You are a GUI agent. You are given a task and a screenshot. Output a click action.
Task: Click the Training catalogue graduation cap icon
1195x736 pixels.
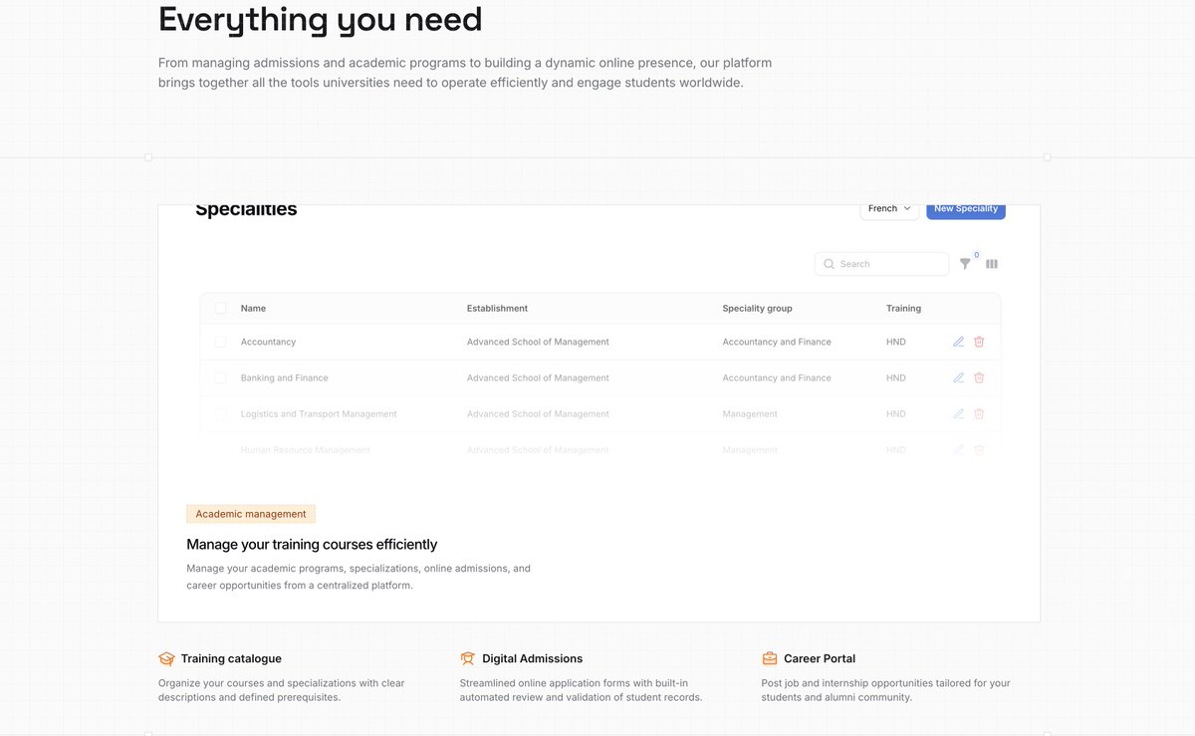166,658
